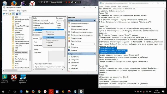Choose 'Выполнить' in the context menu

[54, 32]
